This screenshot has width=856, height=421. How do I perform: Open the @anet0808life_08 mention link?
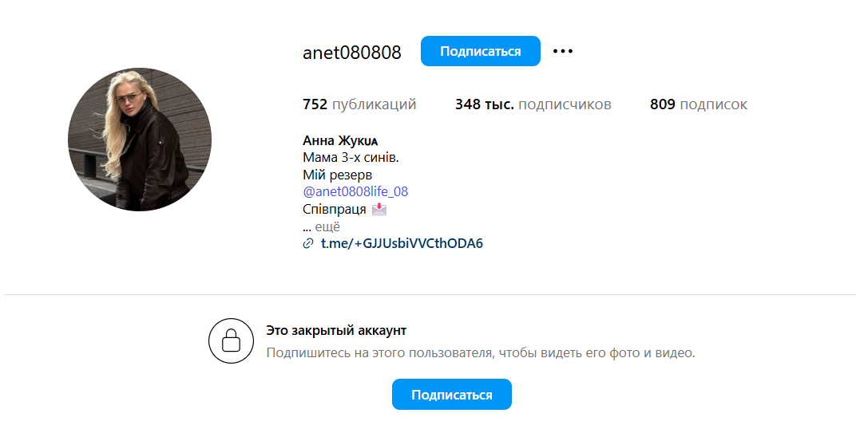355,191
